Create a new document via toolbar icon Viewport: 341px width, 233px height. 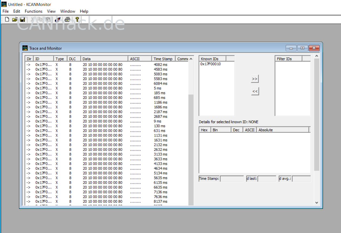coord(7,19)
